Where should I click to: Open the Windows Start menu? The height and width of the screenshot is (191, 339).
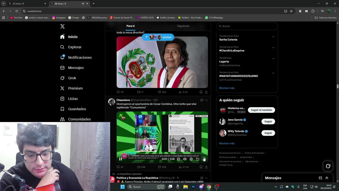(x=122, y=187)
